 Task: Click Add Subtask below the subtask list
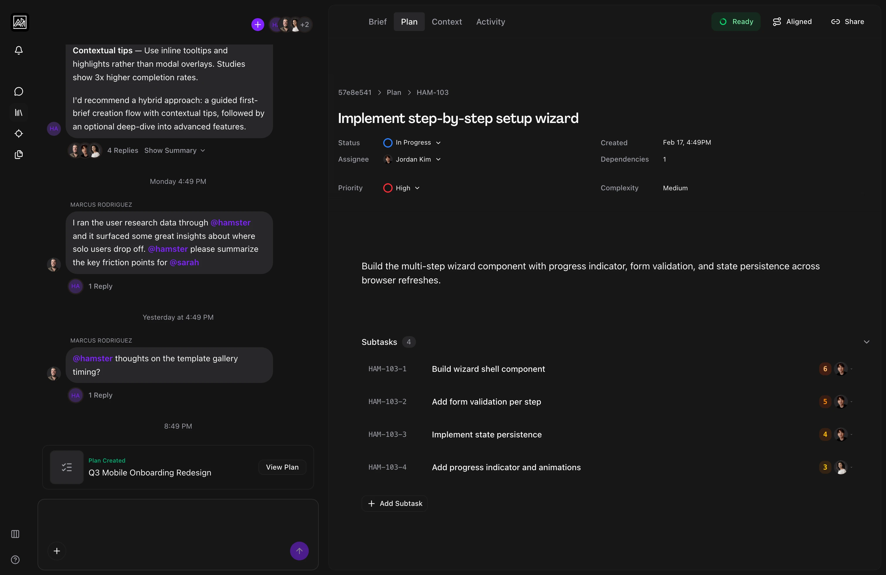tap(394, 503)
